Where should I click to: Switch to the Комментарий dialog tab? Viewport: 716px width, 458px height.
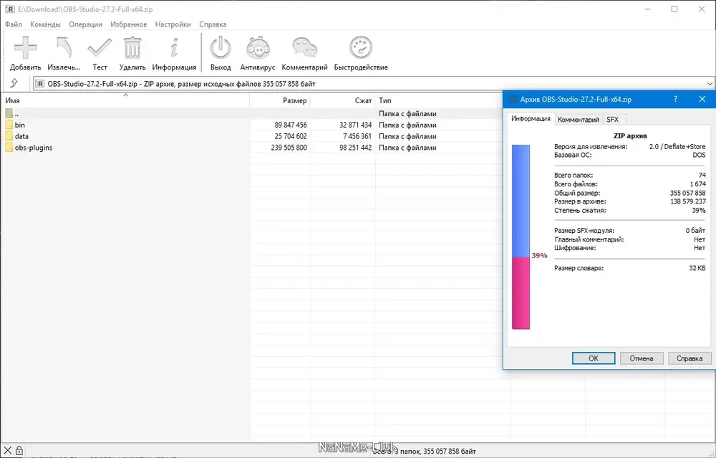[578, 119]
